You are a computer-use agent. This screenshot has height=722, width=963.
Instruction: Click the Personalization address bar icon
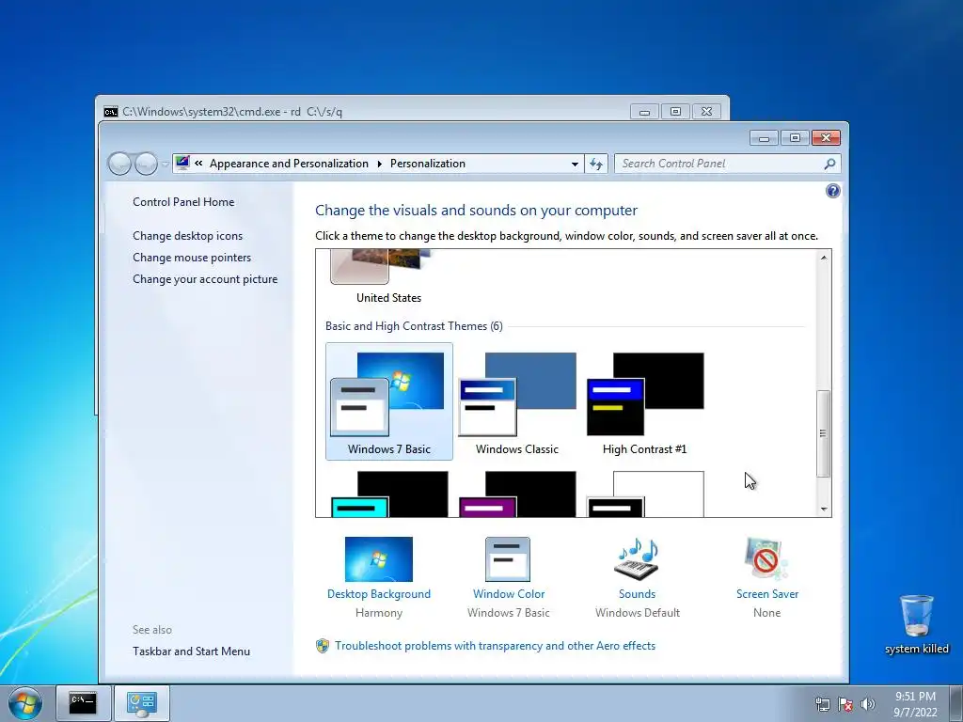pos(182,163)
